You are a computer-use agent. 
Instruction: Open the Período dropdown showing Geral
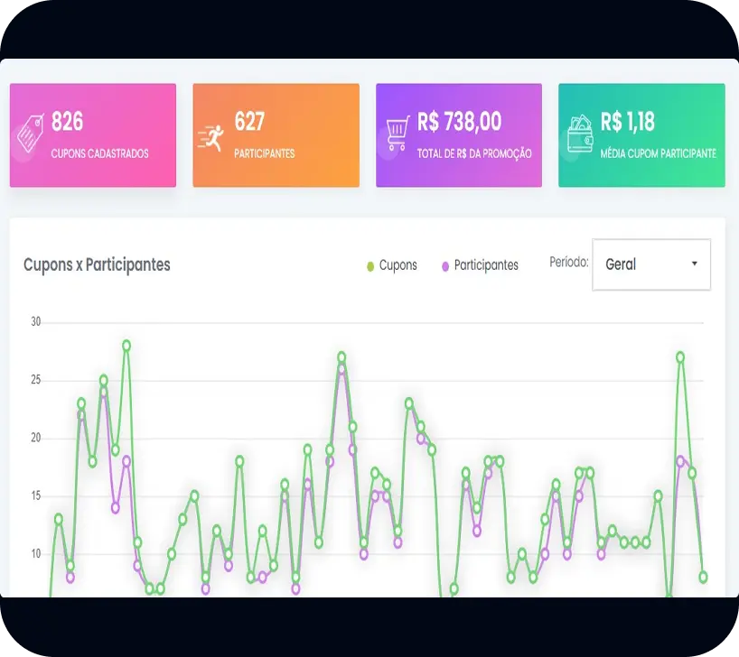click(x=650, y=264)
